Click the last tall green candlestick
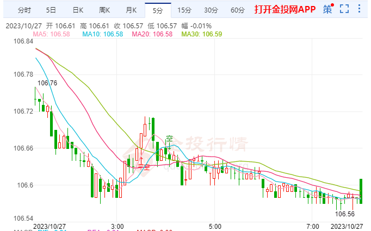371x231 pixels. tap(361, 191)
